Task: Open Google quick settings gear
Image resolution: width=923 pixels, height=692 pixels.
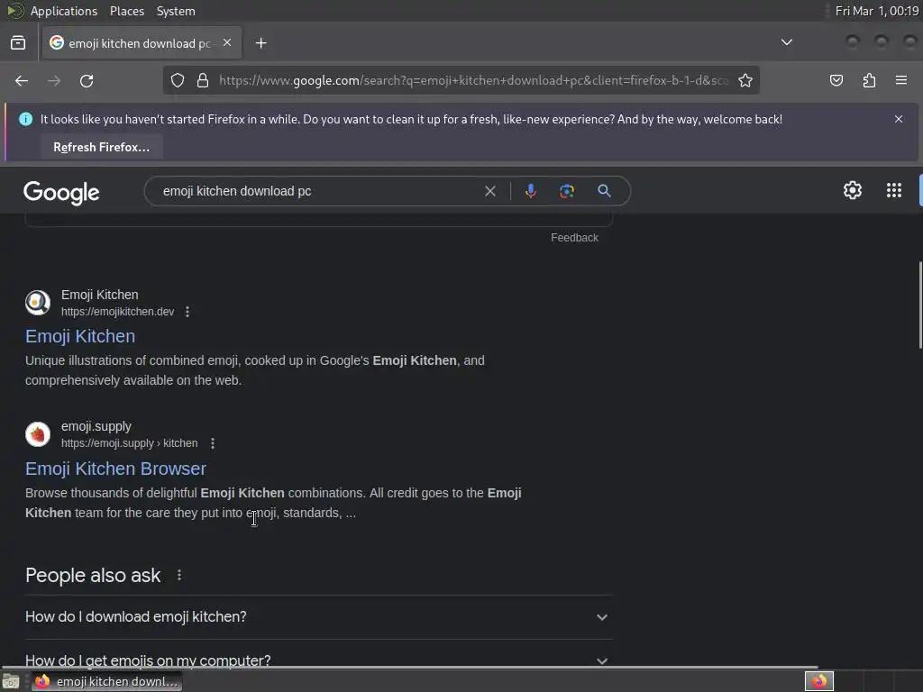Action: (x=853, y=190)
